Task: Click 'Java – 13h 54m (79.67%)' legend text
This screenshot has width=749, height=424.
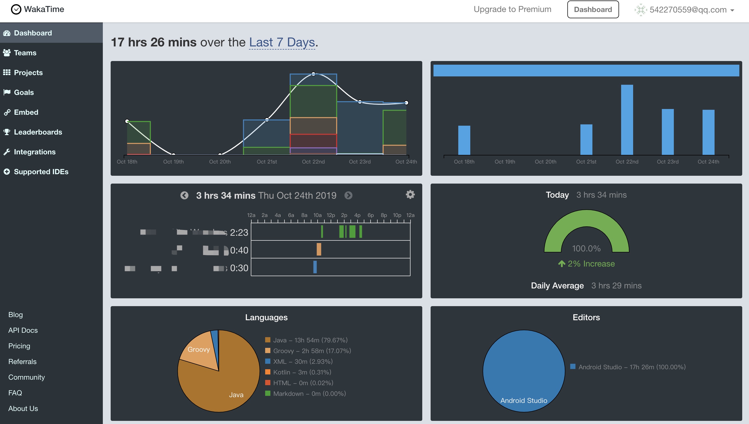Action: click(310, 340)
